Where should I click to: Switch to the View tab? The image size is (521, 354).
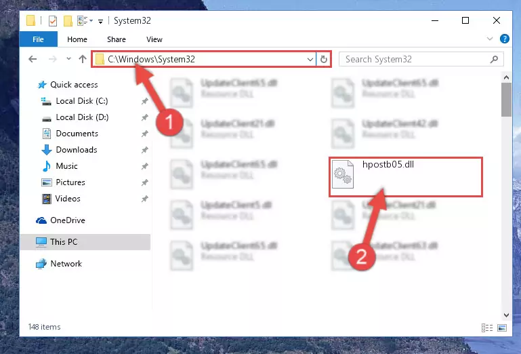tap(154, 39)
